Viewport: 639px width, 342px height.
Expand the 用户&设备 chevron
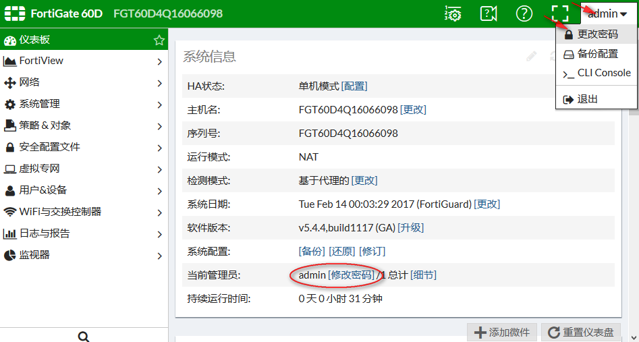[x=159, y=191]
